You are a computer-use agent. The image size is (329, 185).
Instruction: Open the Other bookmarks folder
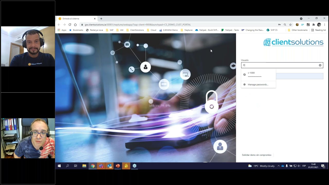298,30
